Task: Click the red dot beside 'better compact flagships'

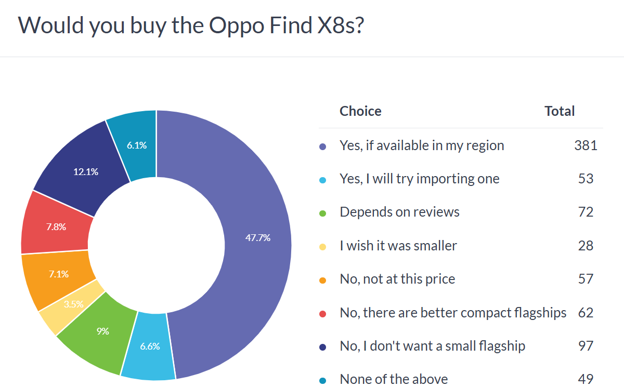Action: click(x=322, y=313)
